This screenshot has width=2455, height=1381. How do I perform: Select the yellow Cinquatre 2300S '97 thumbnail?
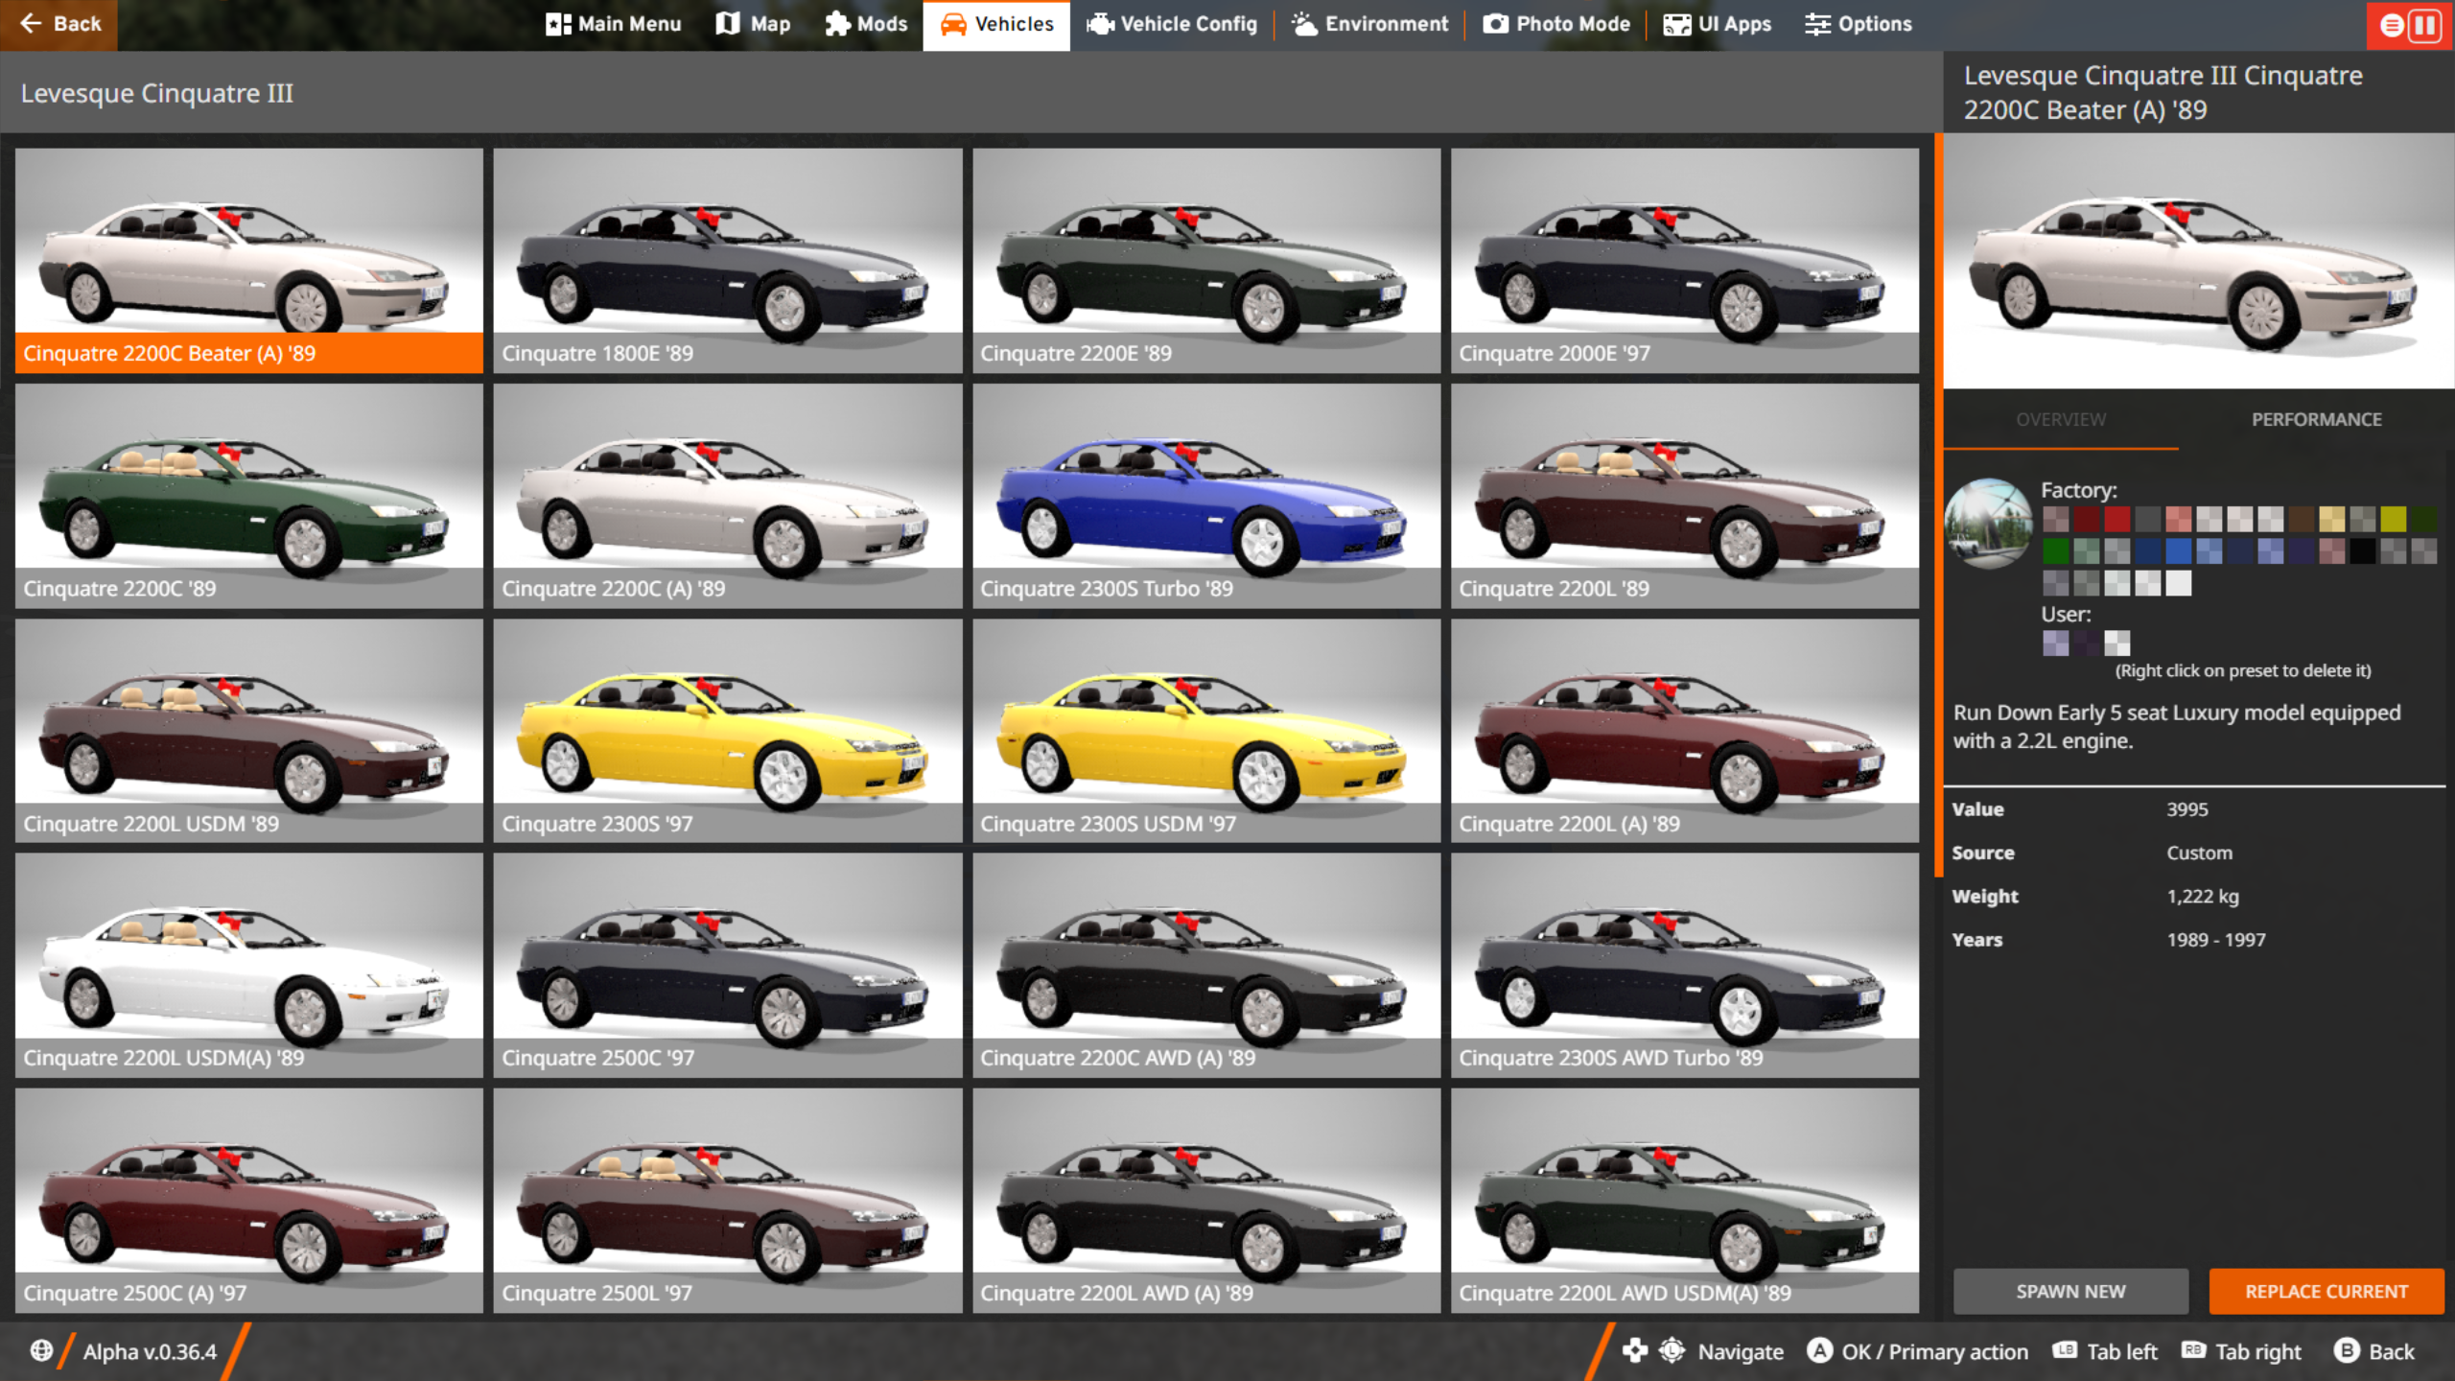(x=727, y=731)
